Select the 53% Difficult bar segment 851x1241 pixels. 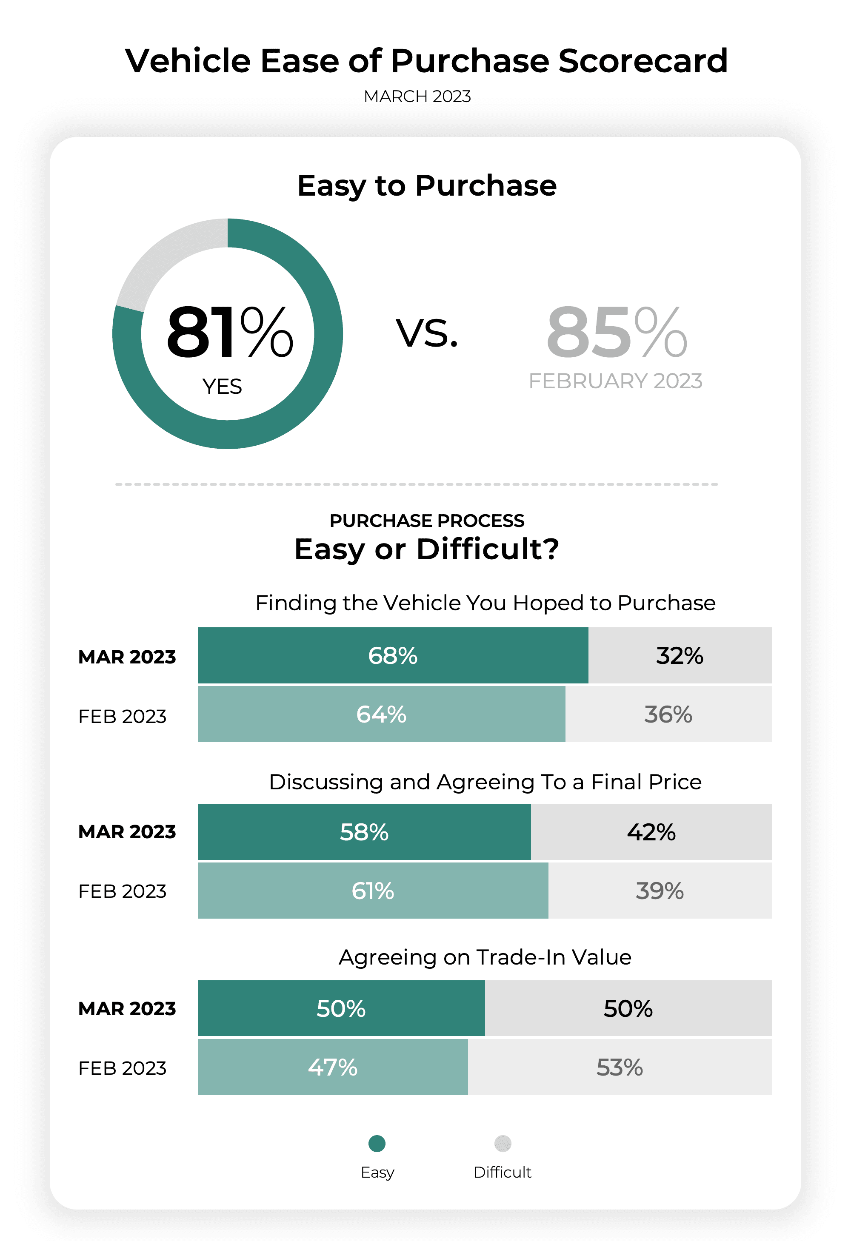pyautogui.click(x=620, y=1067)
